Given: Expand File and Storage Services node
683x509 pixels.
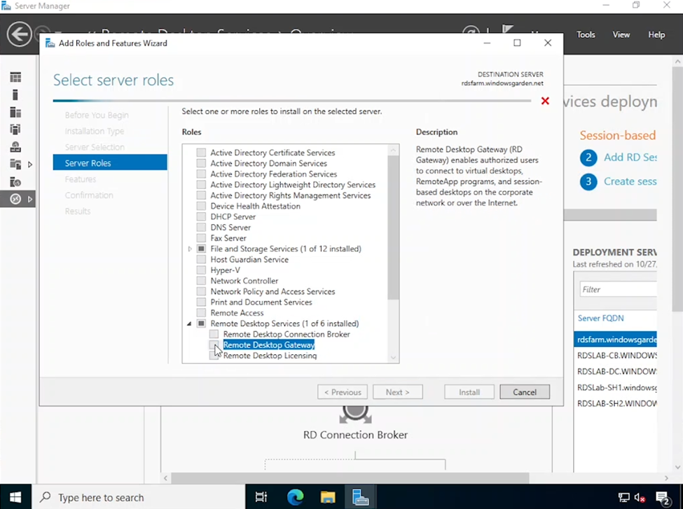Looking at the screenshot, I should (x=190, y=249).
